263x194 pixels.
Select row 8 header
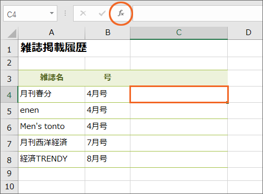[x=9, y=159]
